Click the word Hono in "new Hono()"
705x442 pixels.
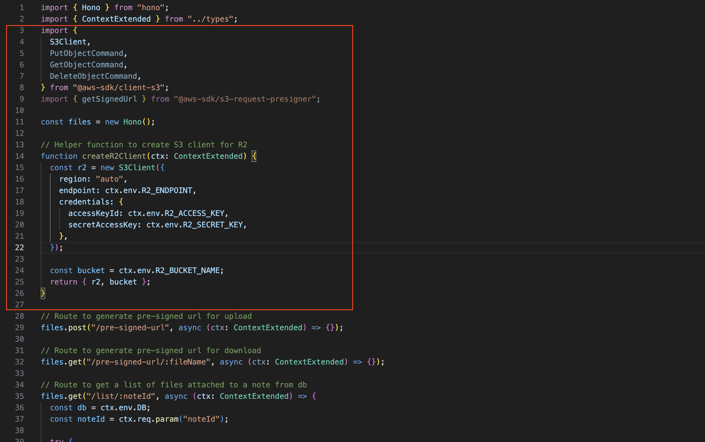132,122
